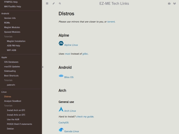Image resolution: width=179 pixels, height=134 pixels.
Task: Open Sideloading page
Action: point(10,71)
